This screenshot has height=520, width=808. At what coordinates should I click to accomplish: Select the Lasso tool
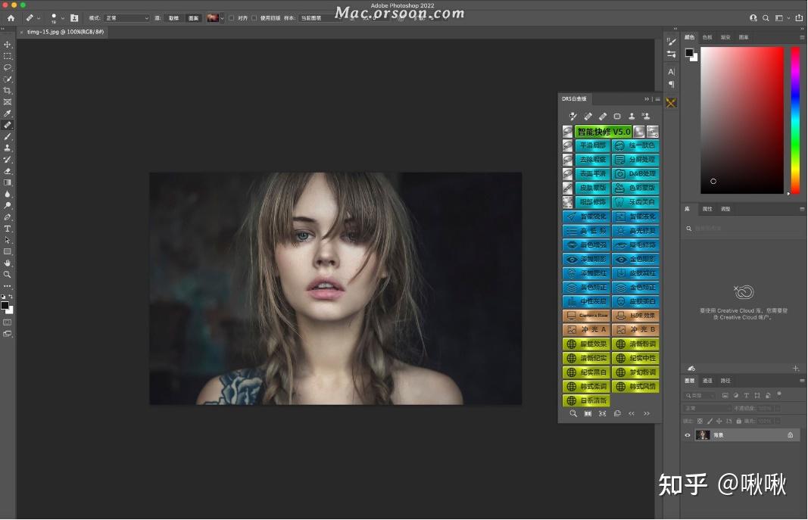point(8,67)
